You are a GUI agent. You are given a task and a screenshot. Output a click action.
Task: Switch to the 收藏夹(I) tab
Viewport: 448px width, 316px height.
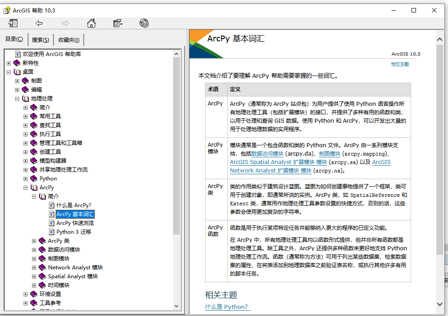point(69,40)
